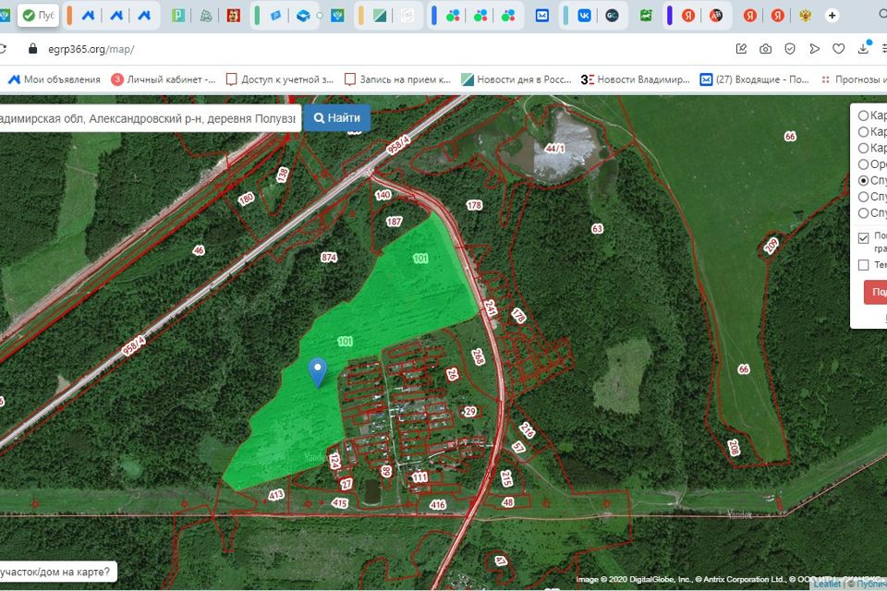Click the Leaflet attribution link

point(826,585)
